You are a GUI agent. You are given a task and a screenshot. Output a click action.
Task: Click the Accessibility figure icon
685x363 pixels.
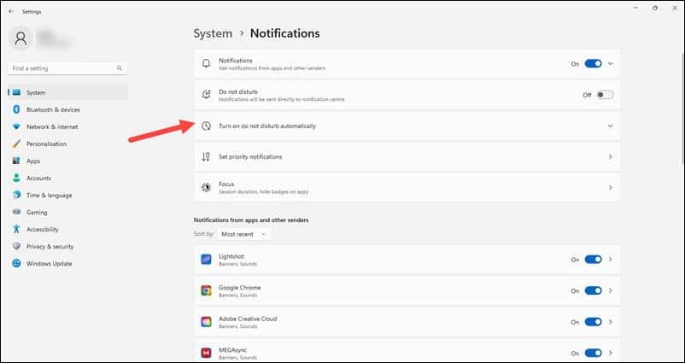click(16, 229)
